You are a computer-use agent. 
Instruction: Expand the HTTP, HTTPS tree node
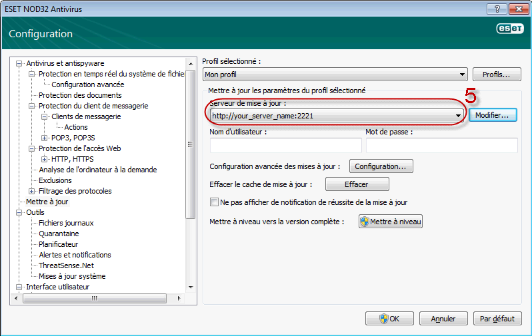45,159
